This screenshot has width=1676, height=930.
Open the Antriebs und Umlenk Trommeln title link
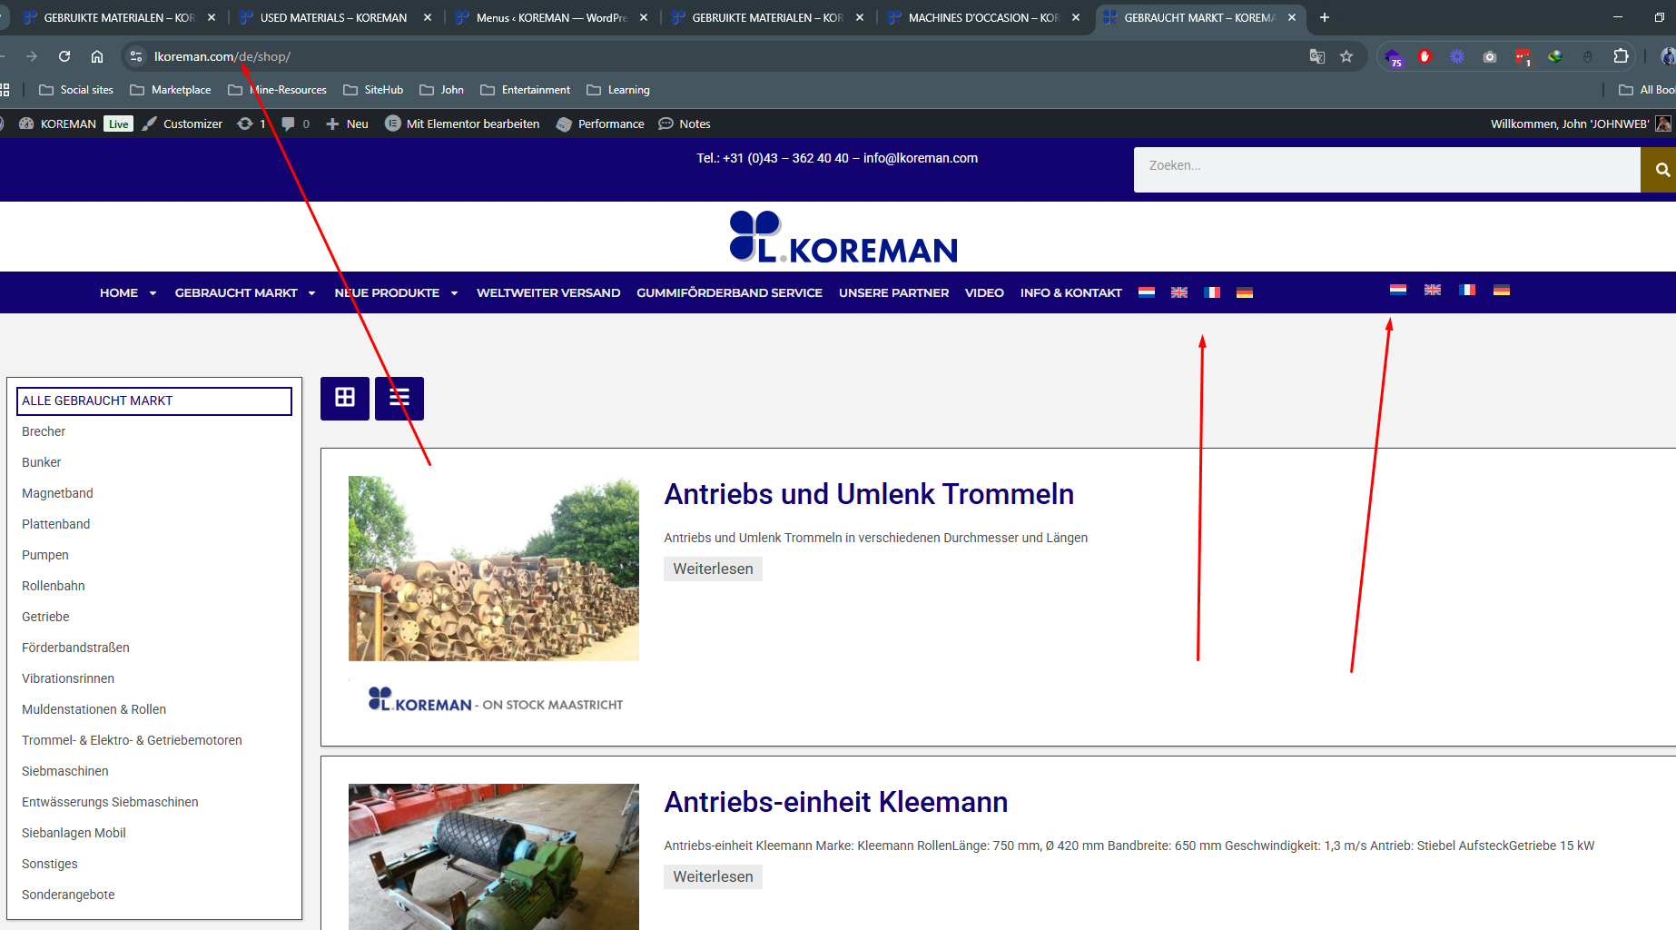pos(869,494)
